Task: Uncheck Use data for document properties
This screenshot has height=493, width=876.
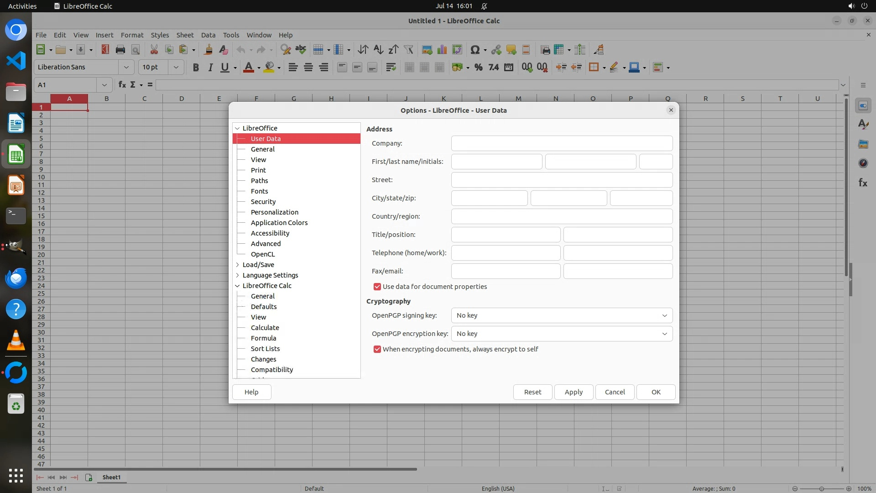Action: (377, 287)
